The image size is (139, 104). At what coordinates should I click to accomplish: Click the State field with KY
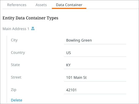(x=95, y=65)
